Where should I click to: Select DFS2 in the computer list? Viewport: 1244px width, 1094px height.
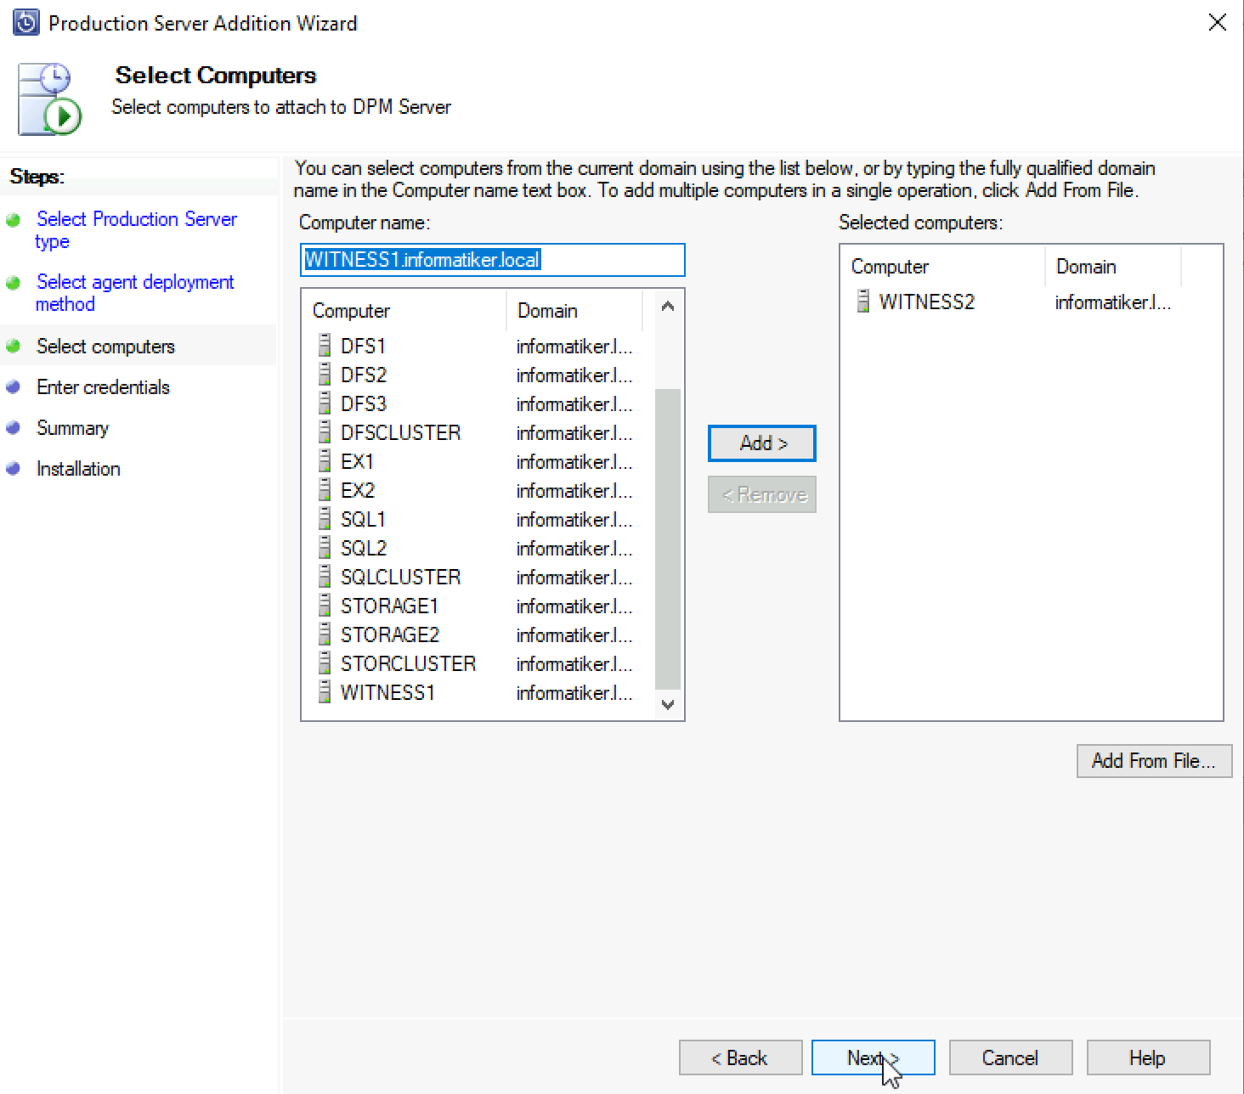point(364,375)
